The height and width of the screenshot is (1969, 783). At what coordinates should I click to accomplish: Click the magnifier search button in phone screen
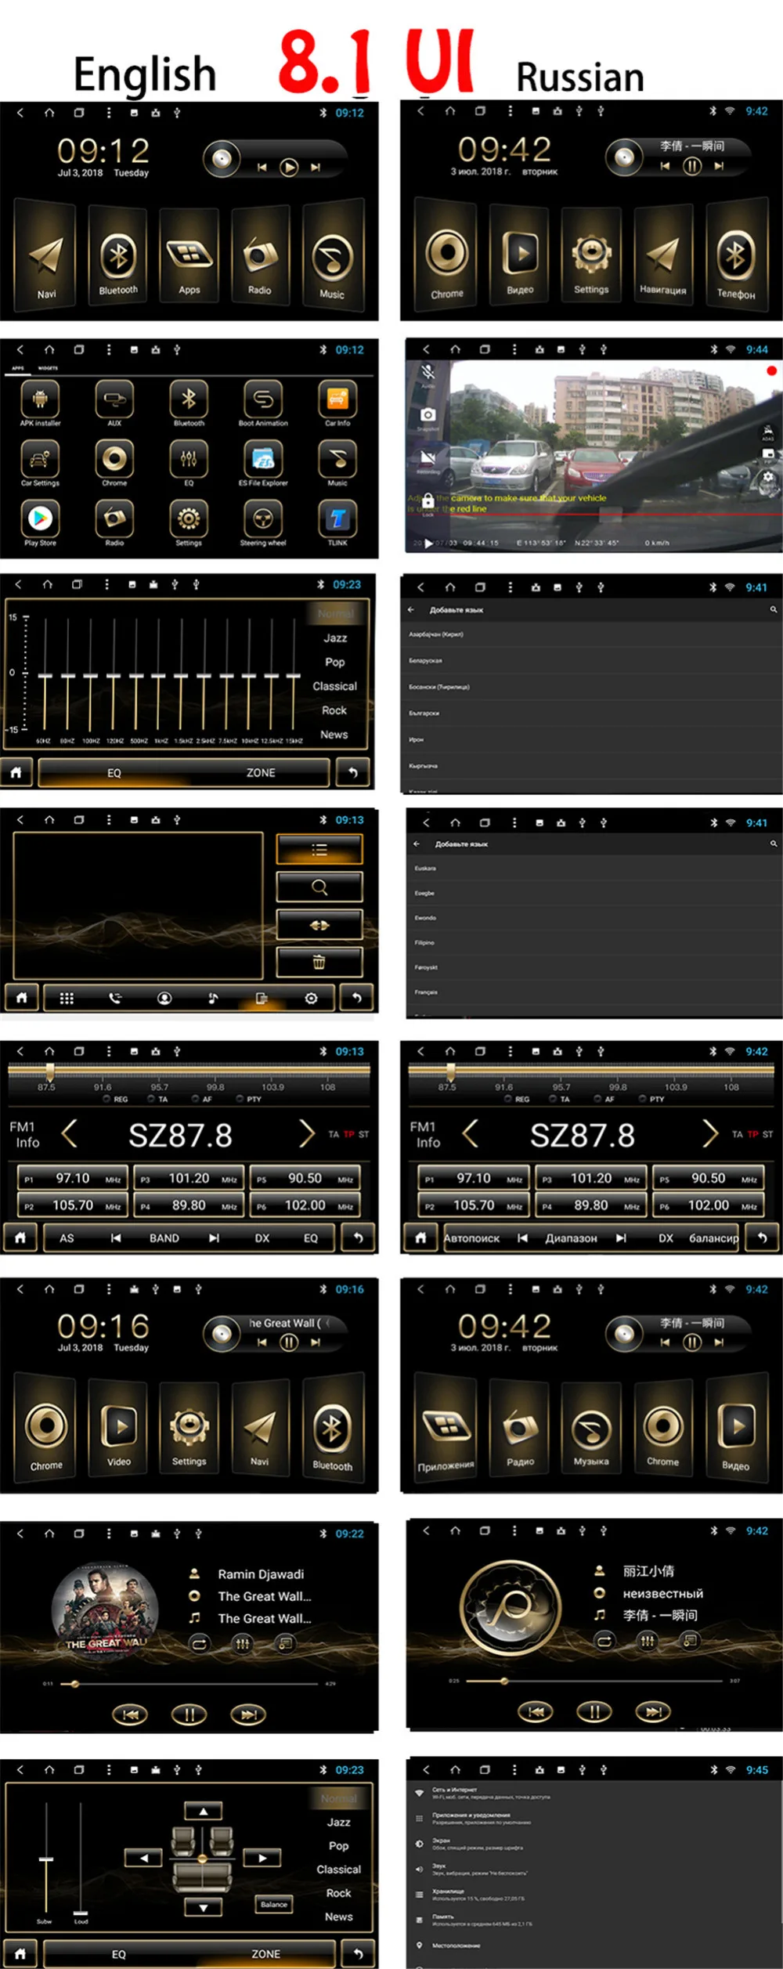319,887
